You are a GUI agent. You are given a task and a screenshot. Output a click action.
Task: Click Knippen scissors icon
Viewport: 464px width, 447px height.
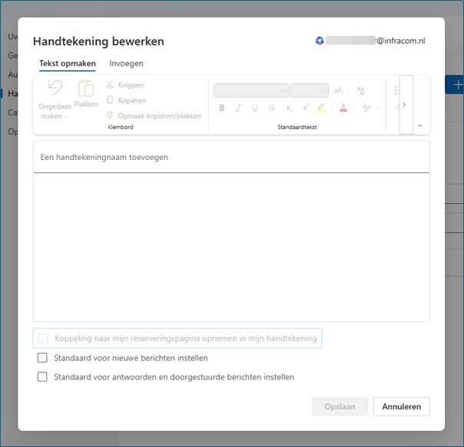click(x=111, y=85)
